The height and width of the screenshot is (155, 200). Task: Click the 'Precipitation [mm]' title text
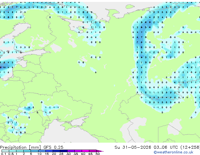[x=21, y=147]
